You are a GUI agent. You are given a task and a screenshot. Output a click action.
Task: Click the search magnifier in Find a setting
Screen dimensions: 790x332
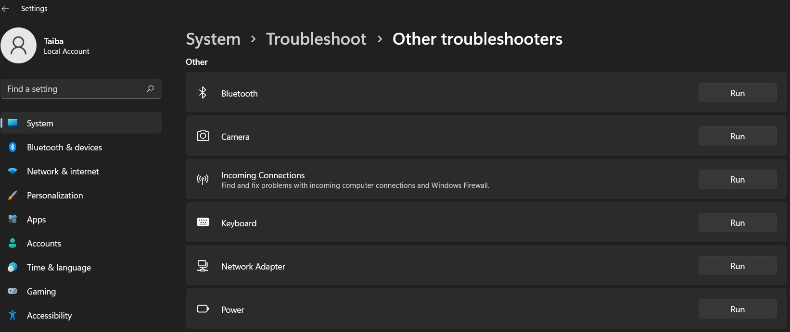(x=150, y=88)
